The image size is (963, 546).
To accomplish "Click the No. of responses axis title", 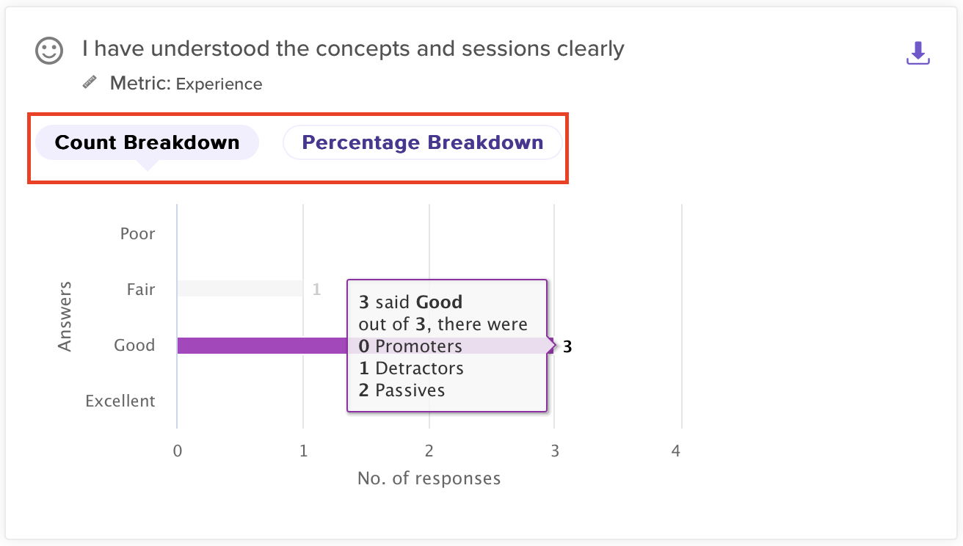I will 429,479.
